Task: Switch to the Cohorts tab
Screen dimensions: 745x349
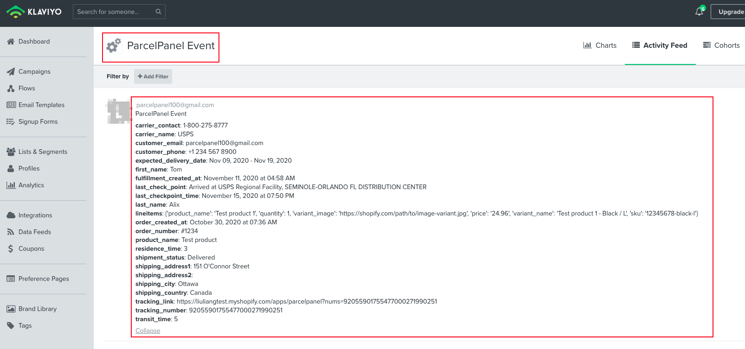Action: point(721,45)
